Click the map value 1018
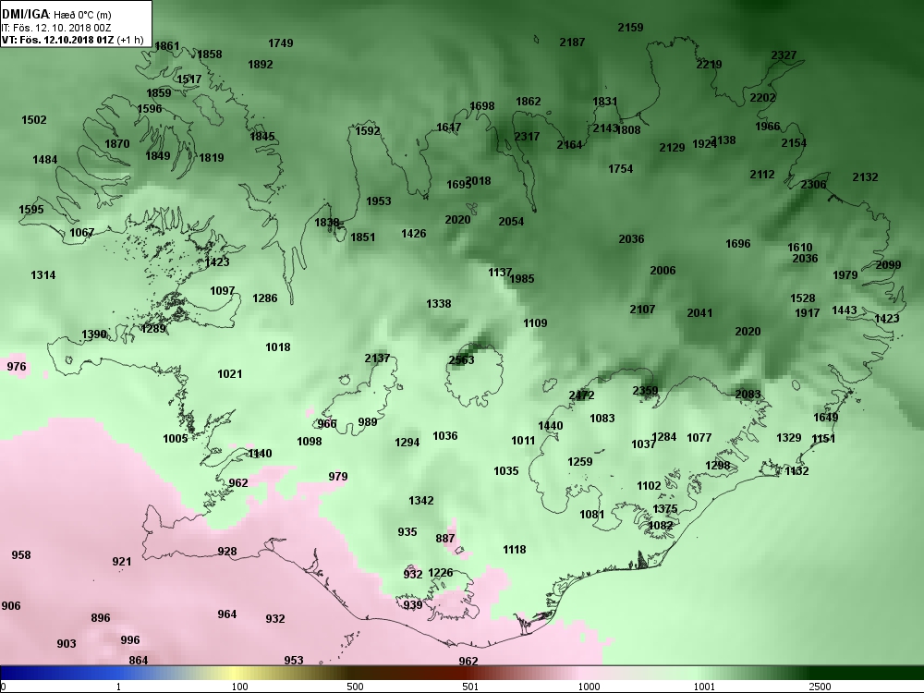This screenshot has height=693, width=924. point(277,347)
